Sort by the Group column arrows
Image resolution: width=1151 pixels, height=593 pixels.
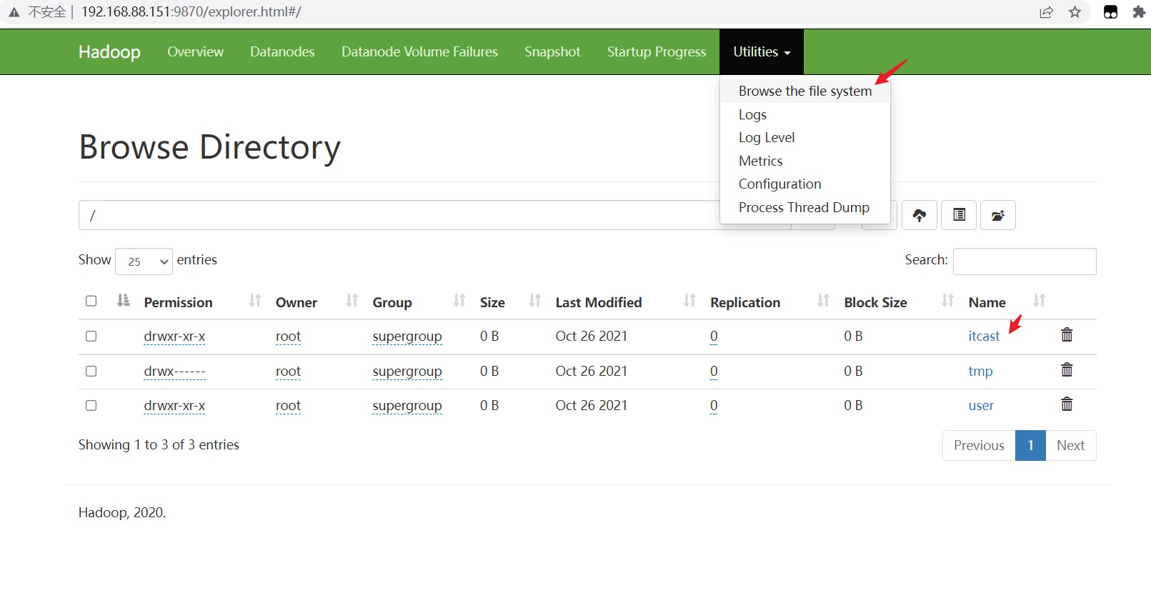[x=459, y=301]
